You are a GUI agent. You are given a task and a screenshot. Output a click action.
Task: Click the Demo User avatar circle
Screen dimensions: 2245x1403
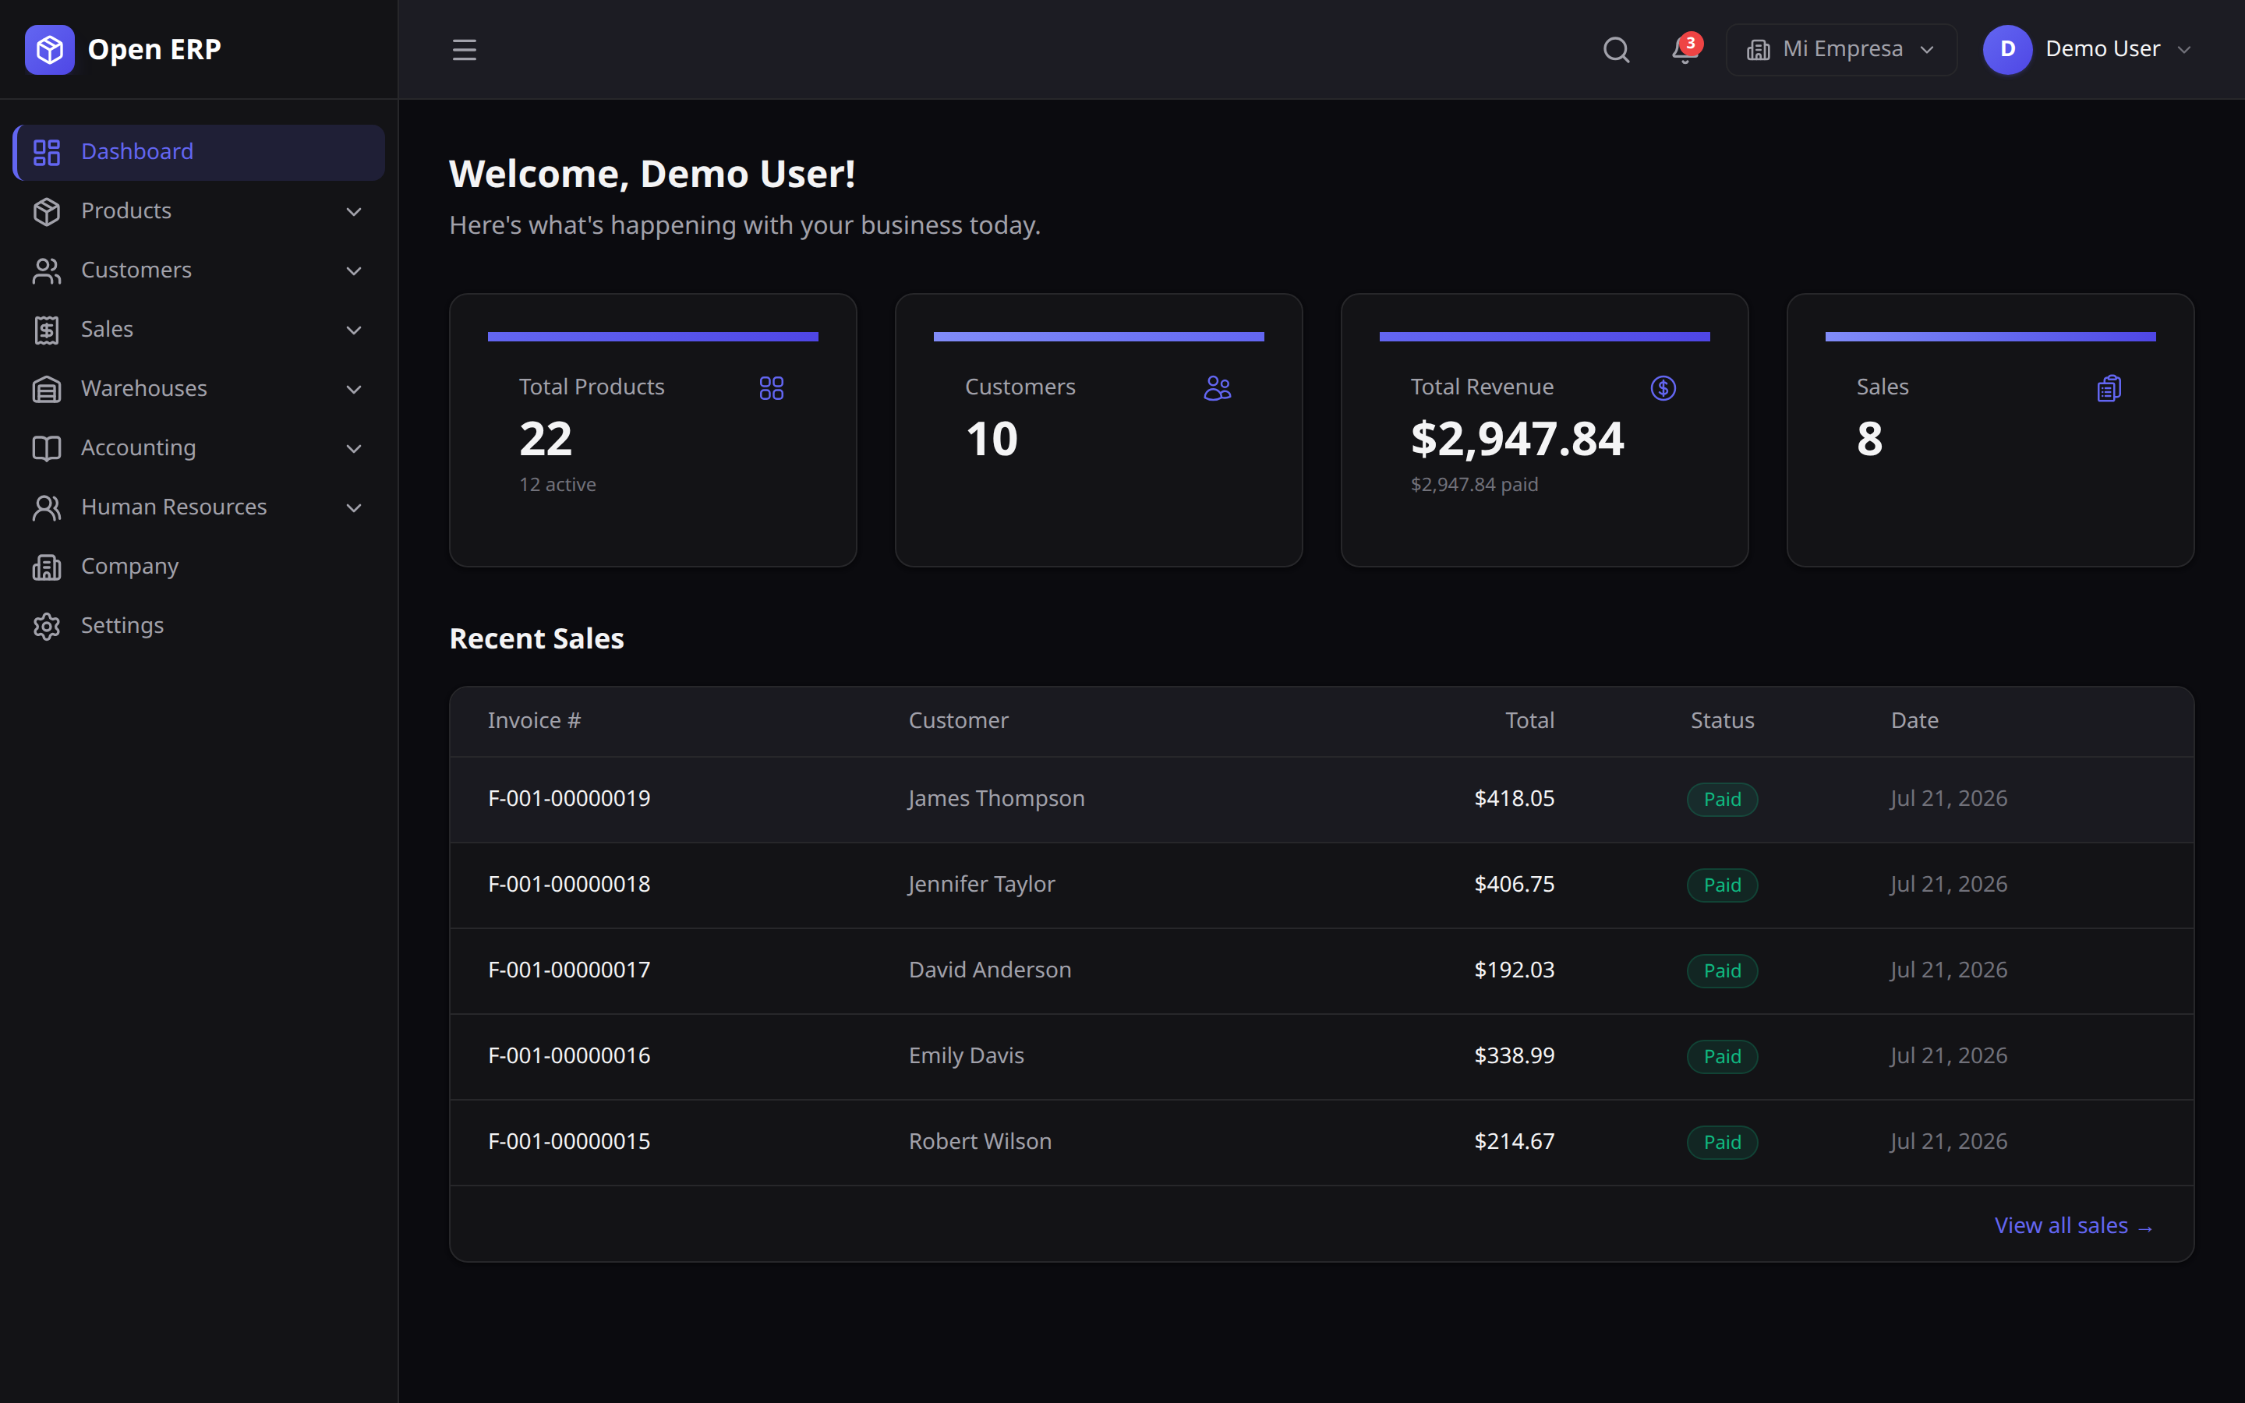point(2007,49)
